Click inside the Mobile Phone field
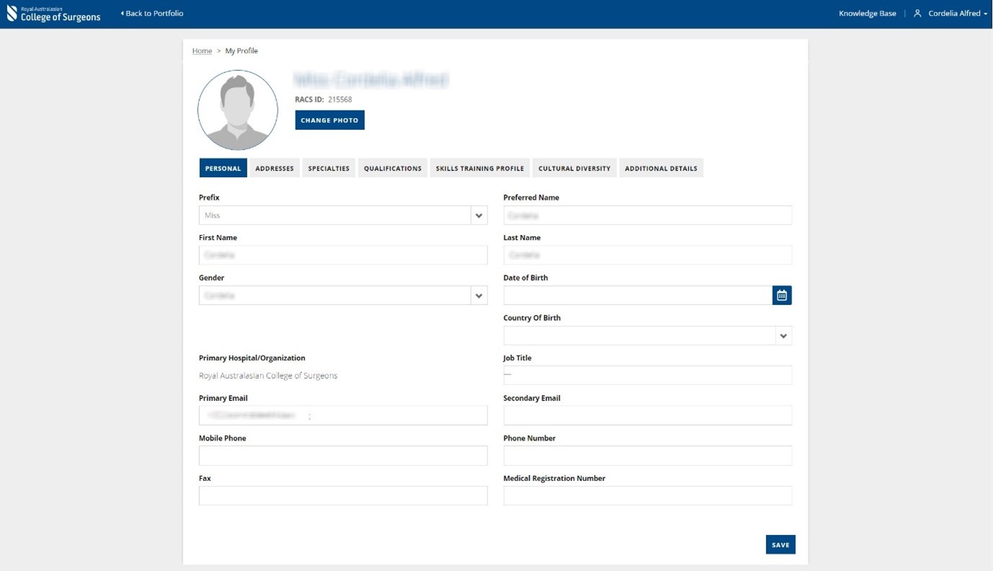The width and height of the screenshot is (993, 571). [x=343, y=455]
